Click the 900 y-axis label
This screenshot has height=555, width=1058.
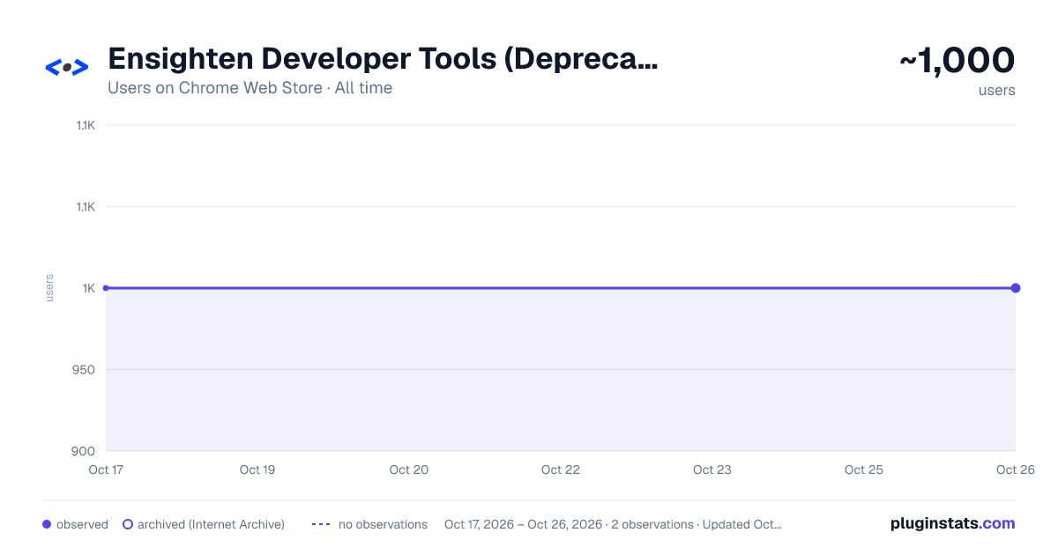coord(85,451)
